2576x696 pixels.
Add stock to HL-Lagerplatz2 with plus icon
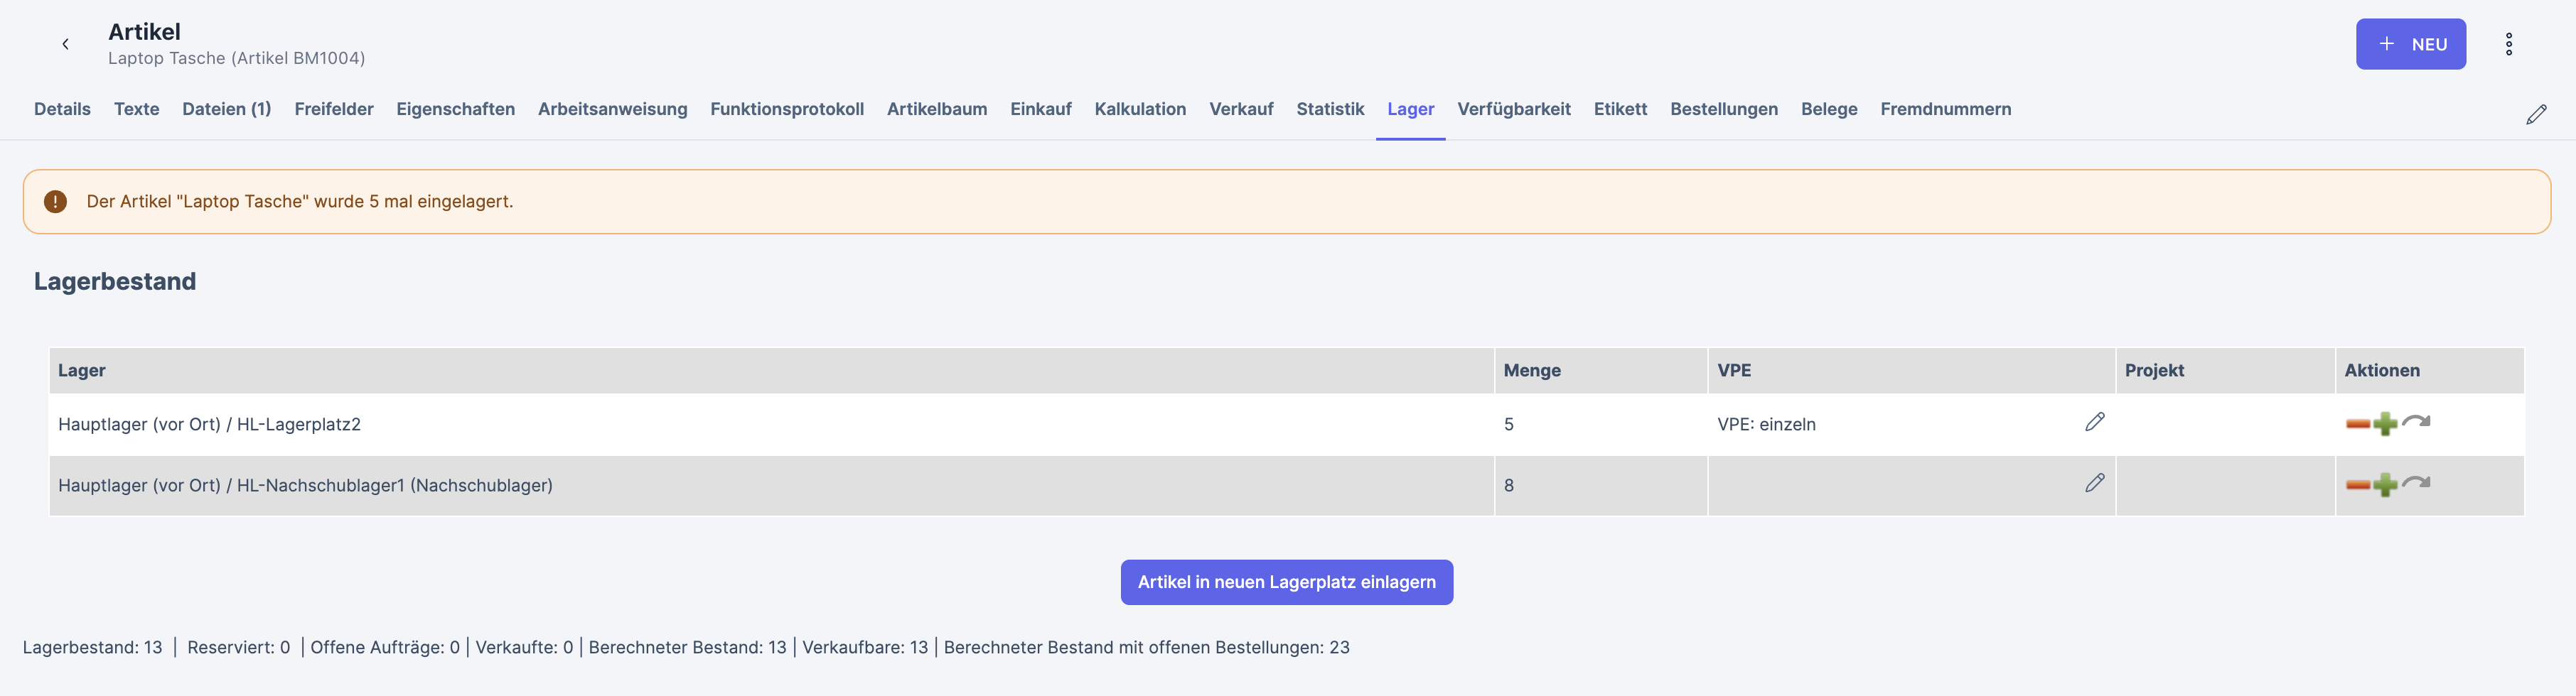coord(2385,425)
